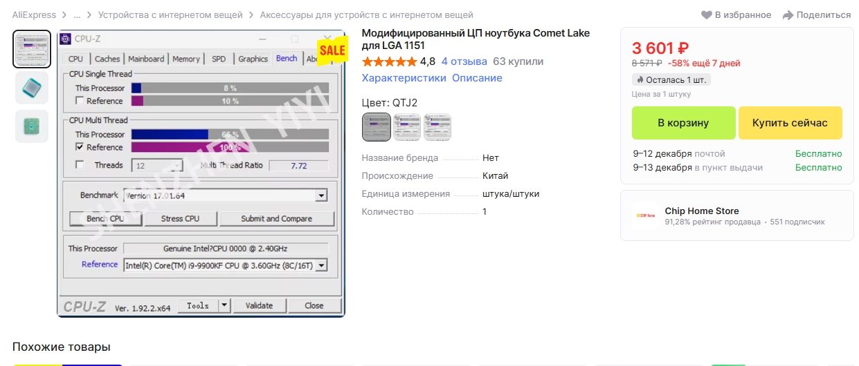The height and width of the screenshot is (366, 859).
Task: Open the Описание link
Action: coord(477,78)
